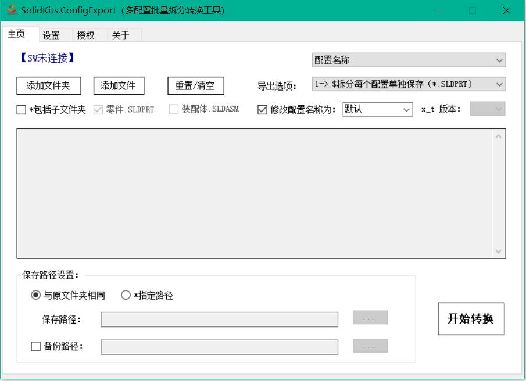Enable the *包括子文件夹 checkbox
Screen dimensions: 526x381
pos(22,110)
